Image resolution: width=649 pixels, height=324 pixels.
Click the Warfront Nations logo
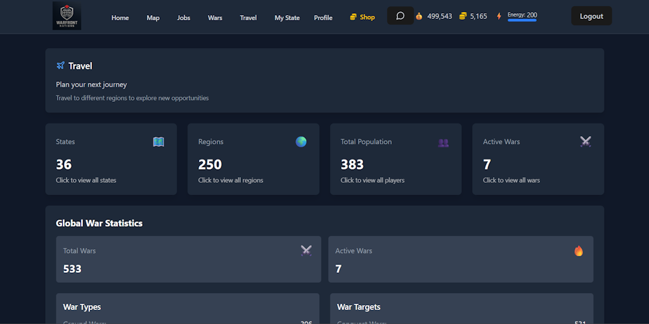tap(67, 16)
